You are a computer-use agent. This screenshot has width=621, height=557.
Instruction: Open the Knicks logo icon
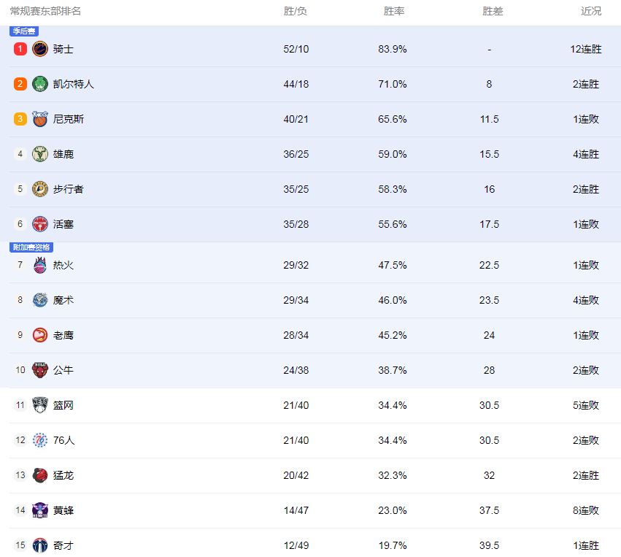(x=40, y=119)
